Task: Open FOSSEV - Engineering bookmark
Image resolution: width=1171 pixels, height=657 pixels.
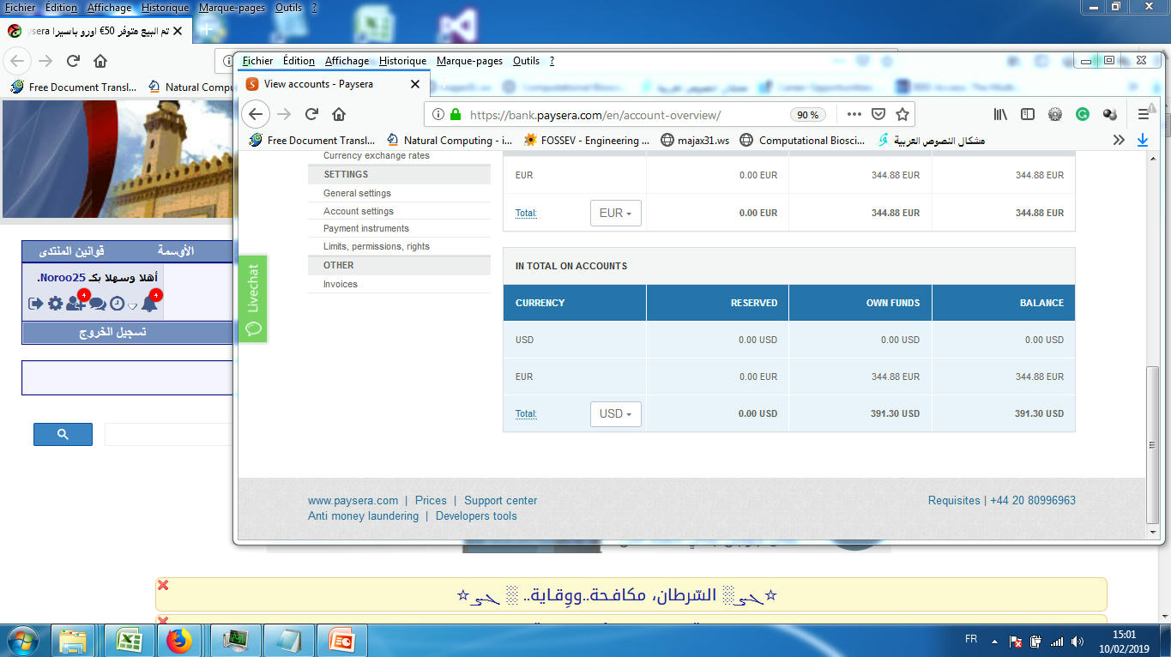Action: pos(587,140)
